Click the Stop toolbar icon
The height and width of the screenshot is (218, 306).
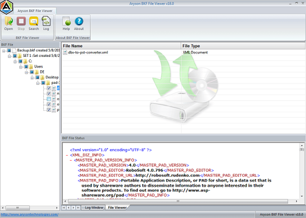(21, 23)
